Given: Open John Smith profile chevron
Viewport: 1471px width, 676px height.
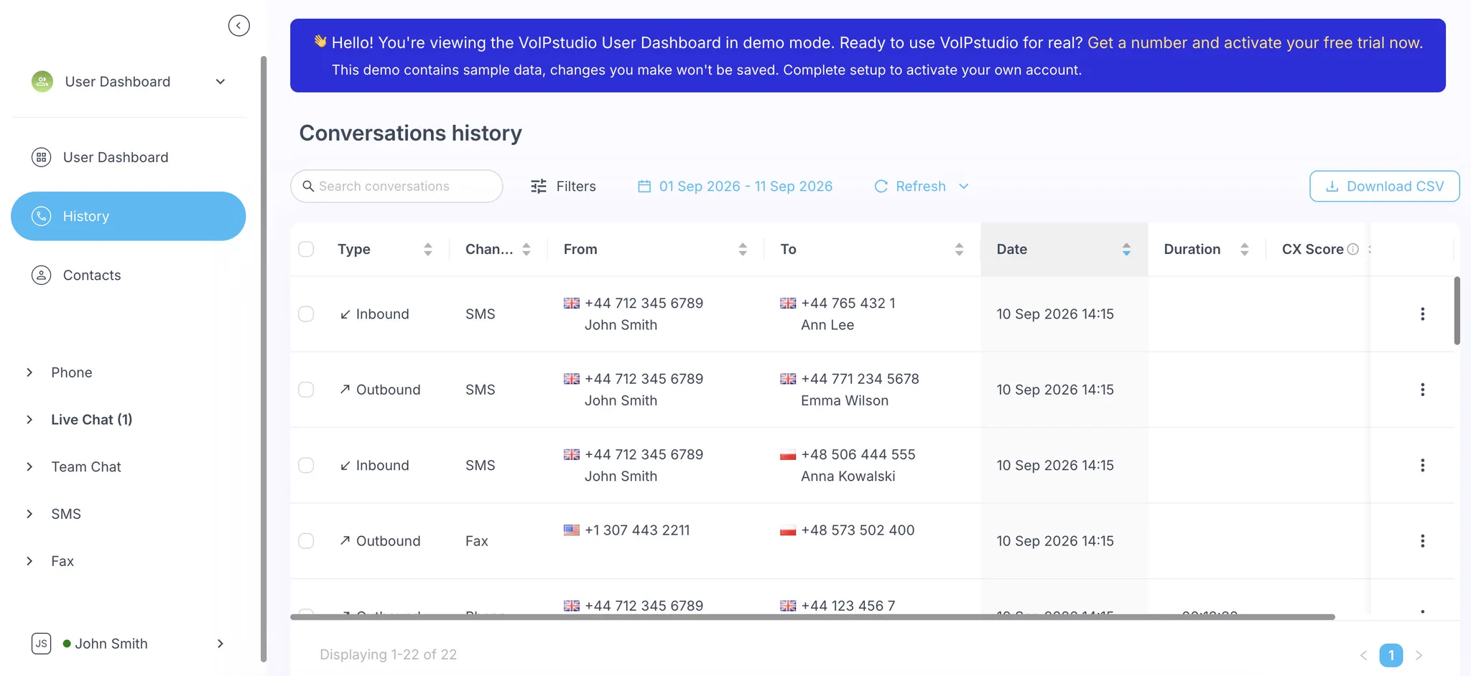Looking at the screenshot, I should coord(221,644).
